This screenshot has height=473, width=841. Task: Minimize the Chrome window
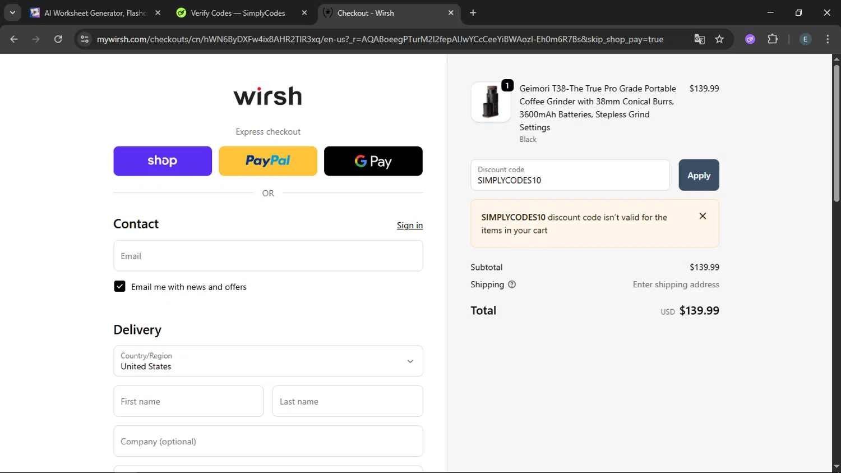pos(770,12)
